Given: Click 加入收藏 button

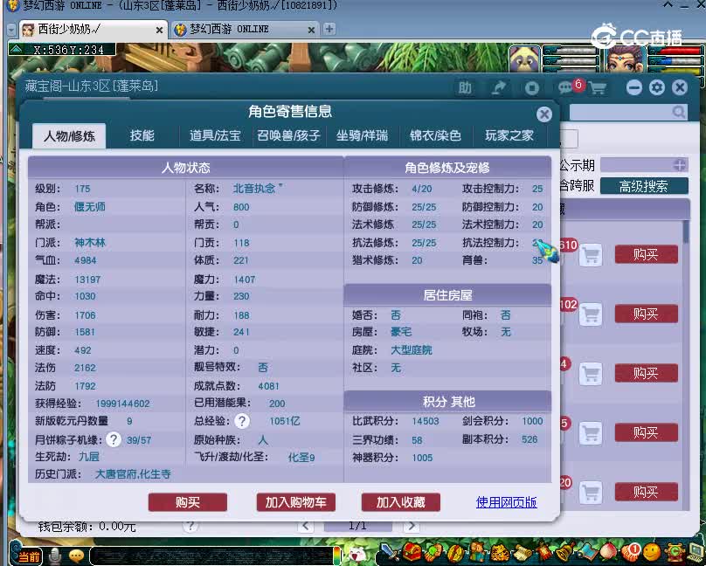Looking at the screenshot, I should [401, 502].
